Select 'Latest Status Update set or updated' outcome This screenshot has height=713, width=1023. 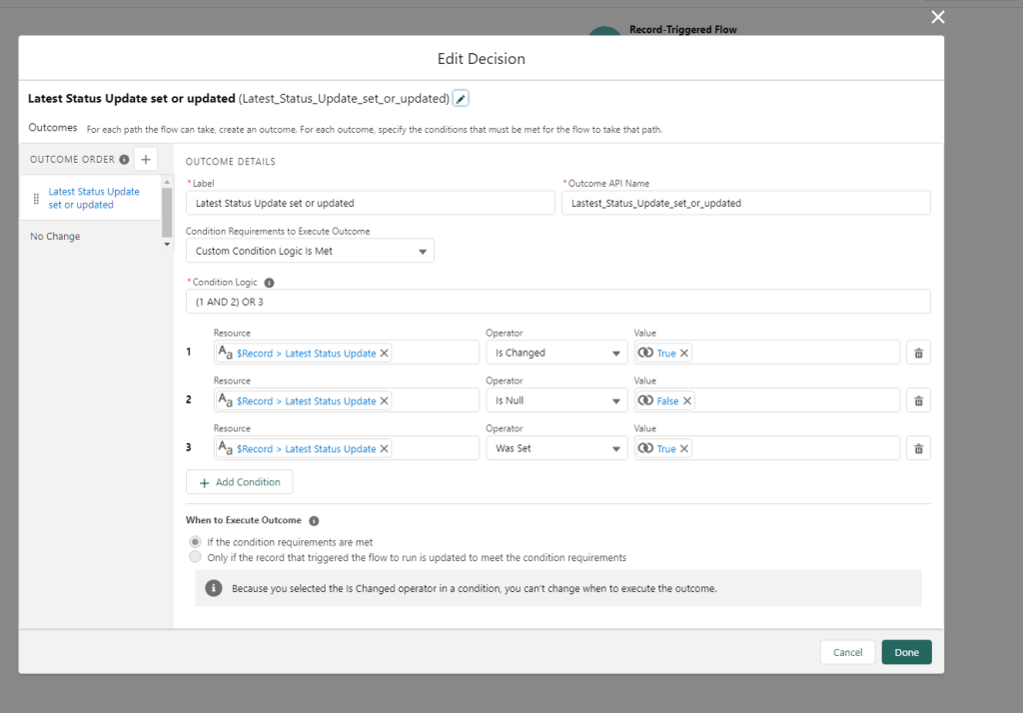click(x=94, y=198)
